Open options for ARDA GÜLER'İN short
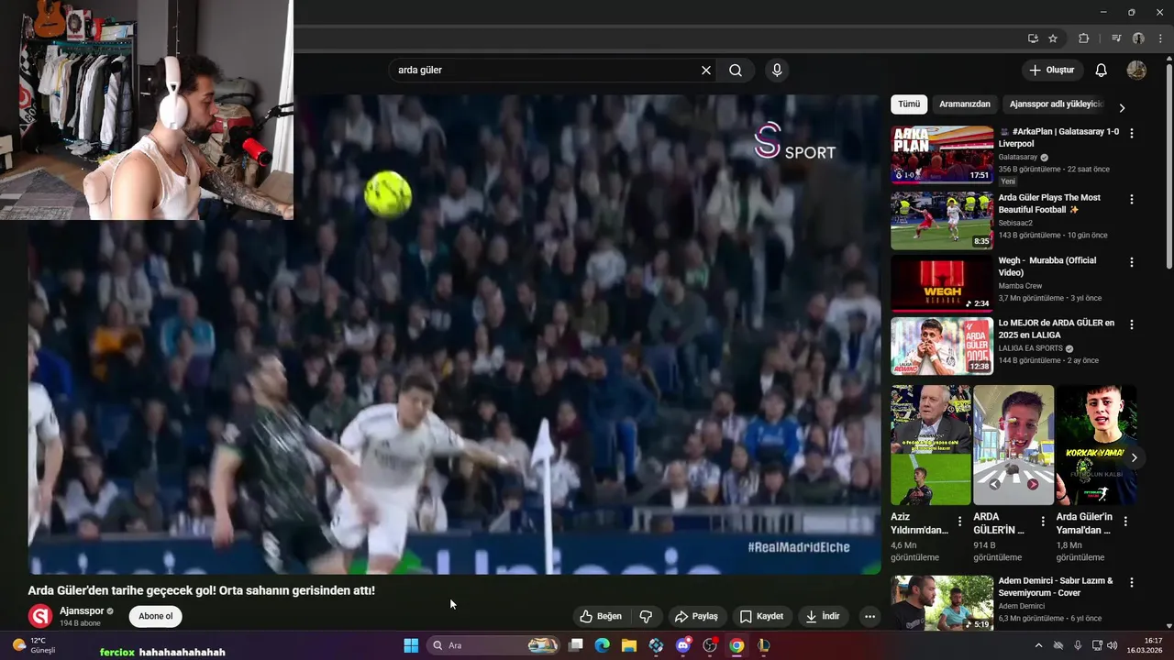Screen dimensions: 1174x660 (x=1043, y=522)
